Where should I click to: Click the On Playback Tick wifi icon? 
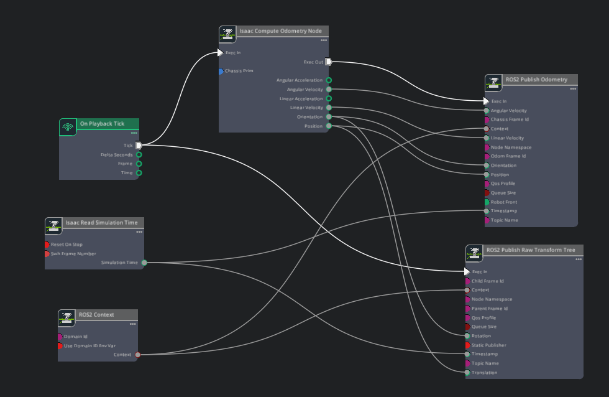68,127
